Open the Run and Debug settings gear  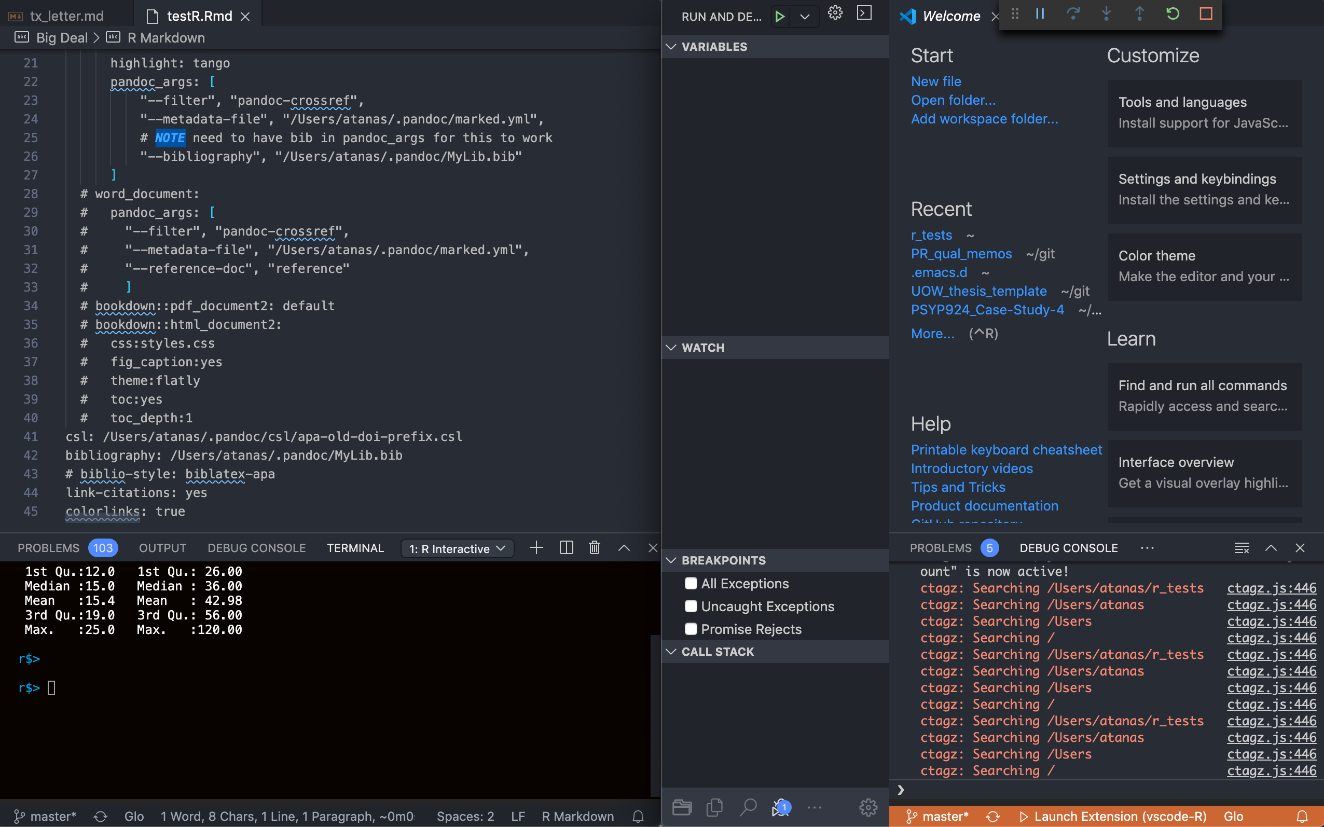pyautogui.click(x=835, y=12)
